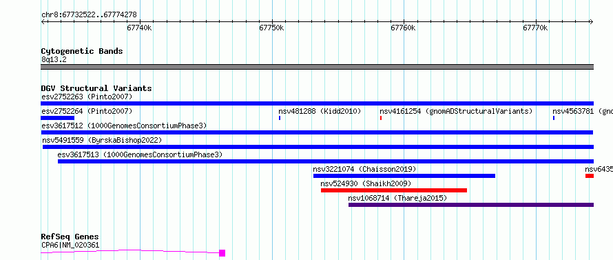Open the esv2752263 (Pinto2007) label

pyautogui.click(x=87, y=97)
